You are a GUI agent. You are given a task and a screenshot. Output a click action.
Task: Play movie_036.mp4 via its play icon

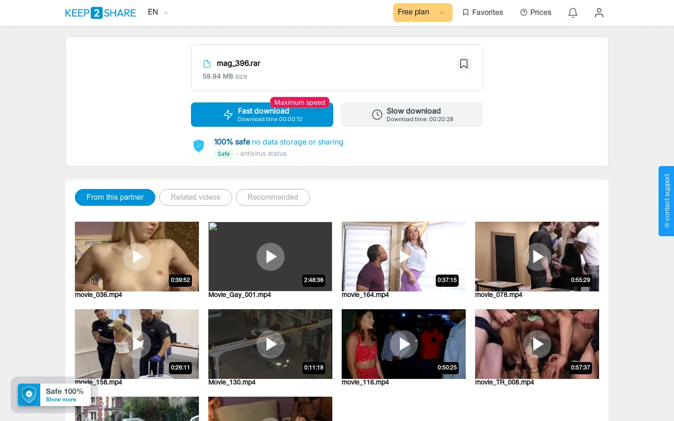click(137, 257)
